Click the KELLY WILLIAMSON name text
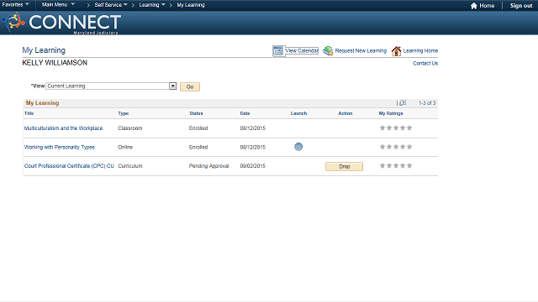Image resolution: width=538 pixels, height=302 pixels. 55,63
